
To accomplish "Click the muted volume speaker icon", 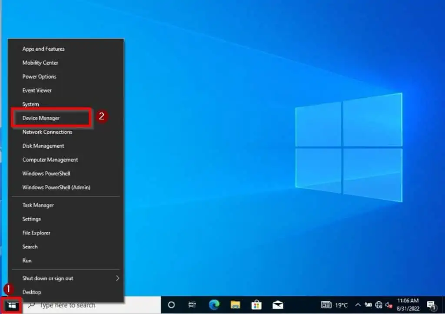I will [389, 305].
